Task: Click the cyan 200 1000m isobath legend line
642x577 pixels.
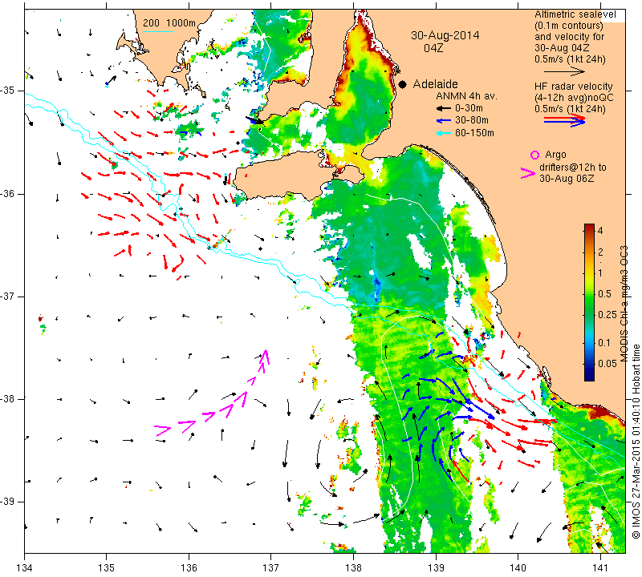Action: [157, 31]
